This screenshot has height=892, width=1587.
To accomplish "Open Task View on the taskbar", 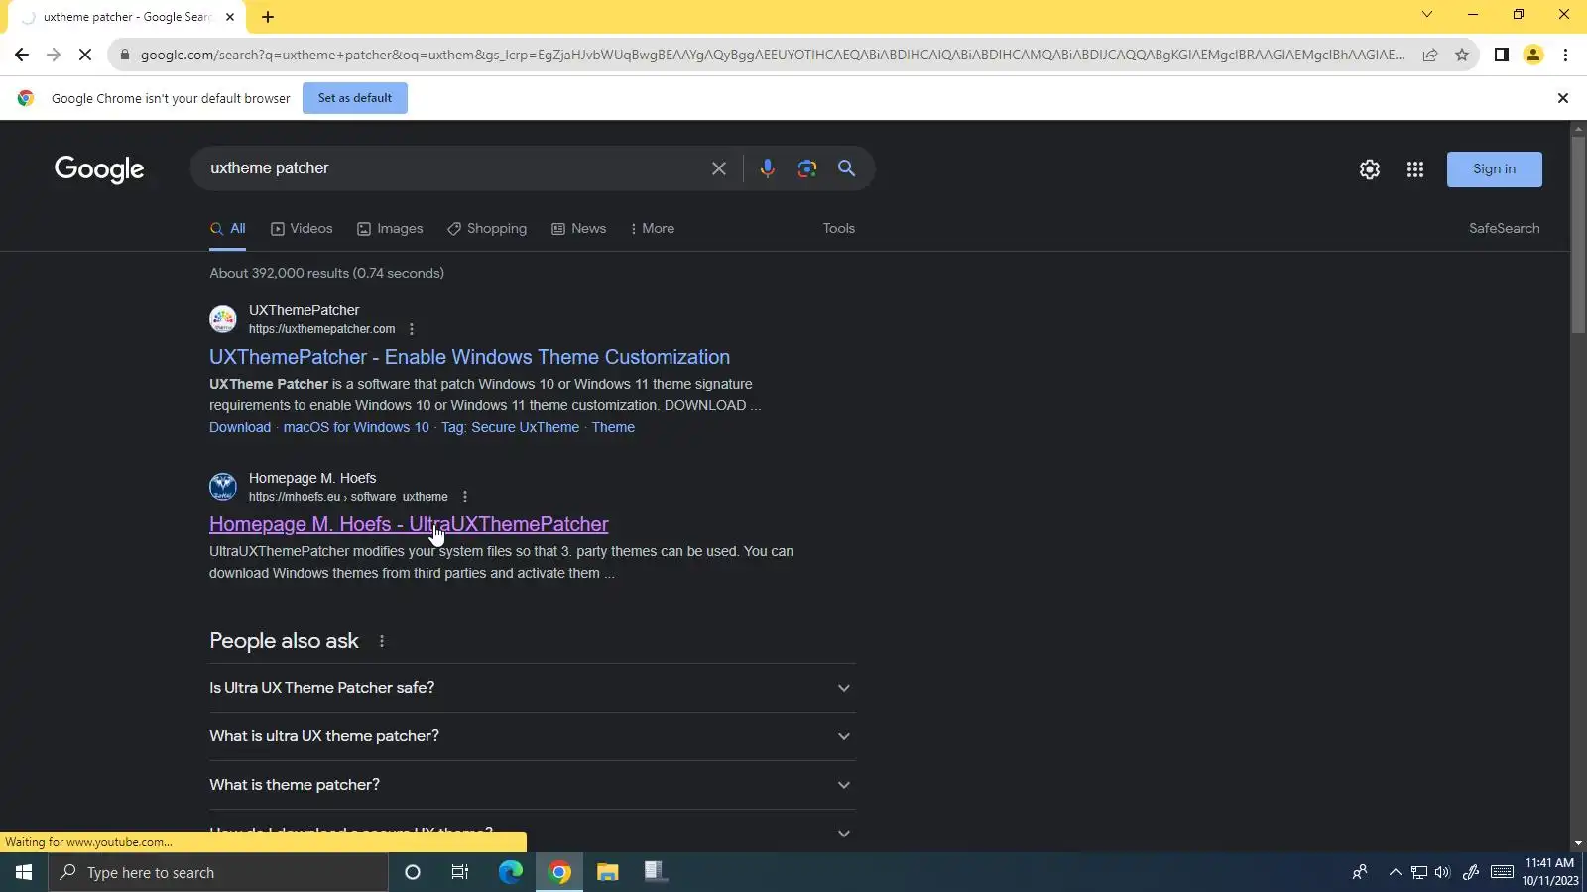I will click(460, 872).
